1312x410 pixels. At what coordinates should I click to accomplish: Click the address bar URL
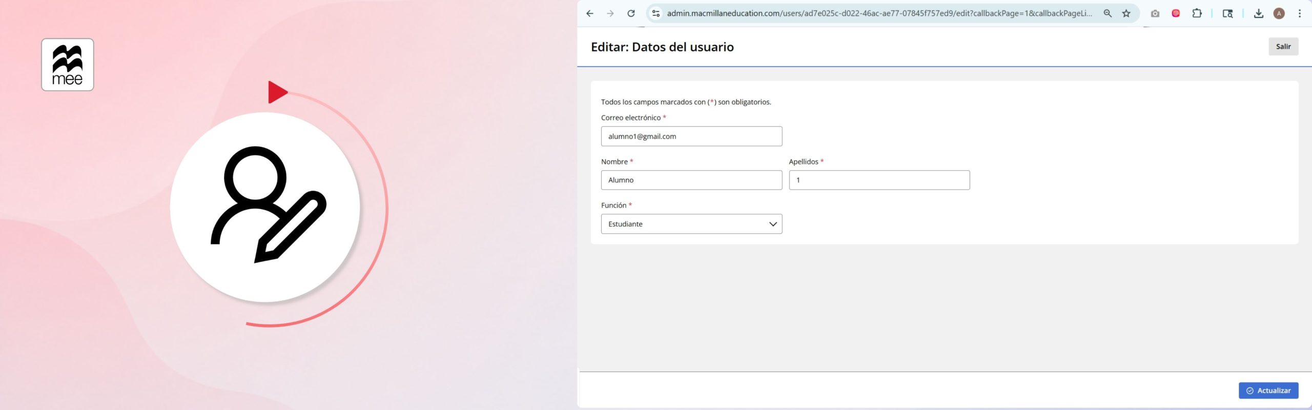tap(879, 14)
